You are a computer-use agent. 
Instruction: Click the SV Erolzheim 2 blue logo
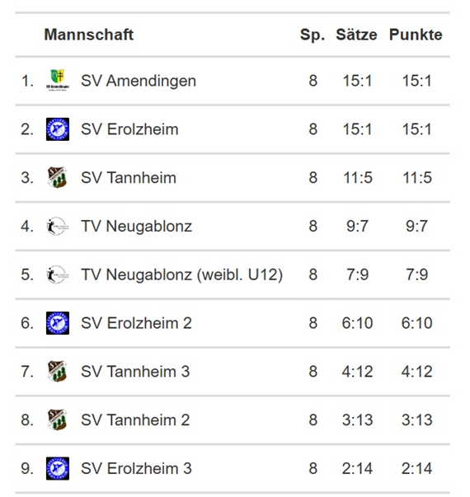[x=58, y=323]
